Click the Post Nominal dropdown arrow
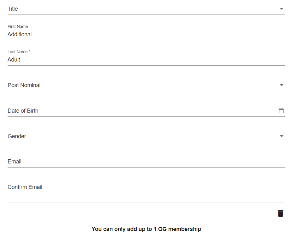The height and width of the screenshot is (236, 293). 281,85
